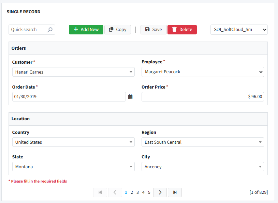Expand the Country dropdown showing United States

[73, 142]
